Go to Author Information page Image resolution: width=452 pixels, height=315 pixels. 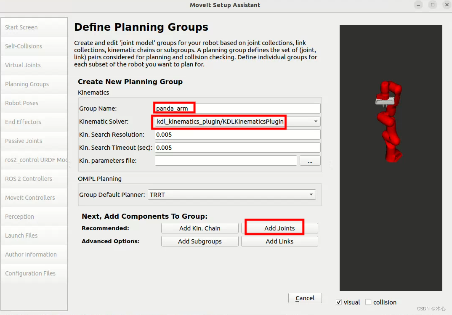(x=34, y=254)
